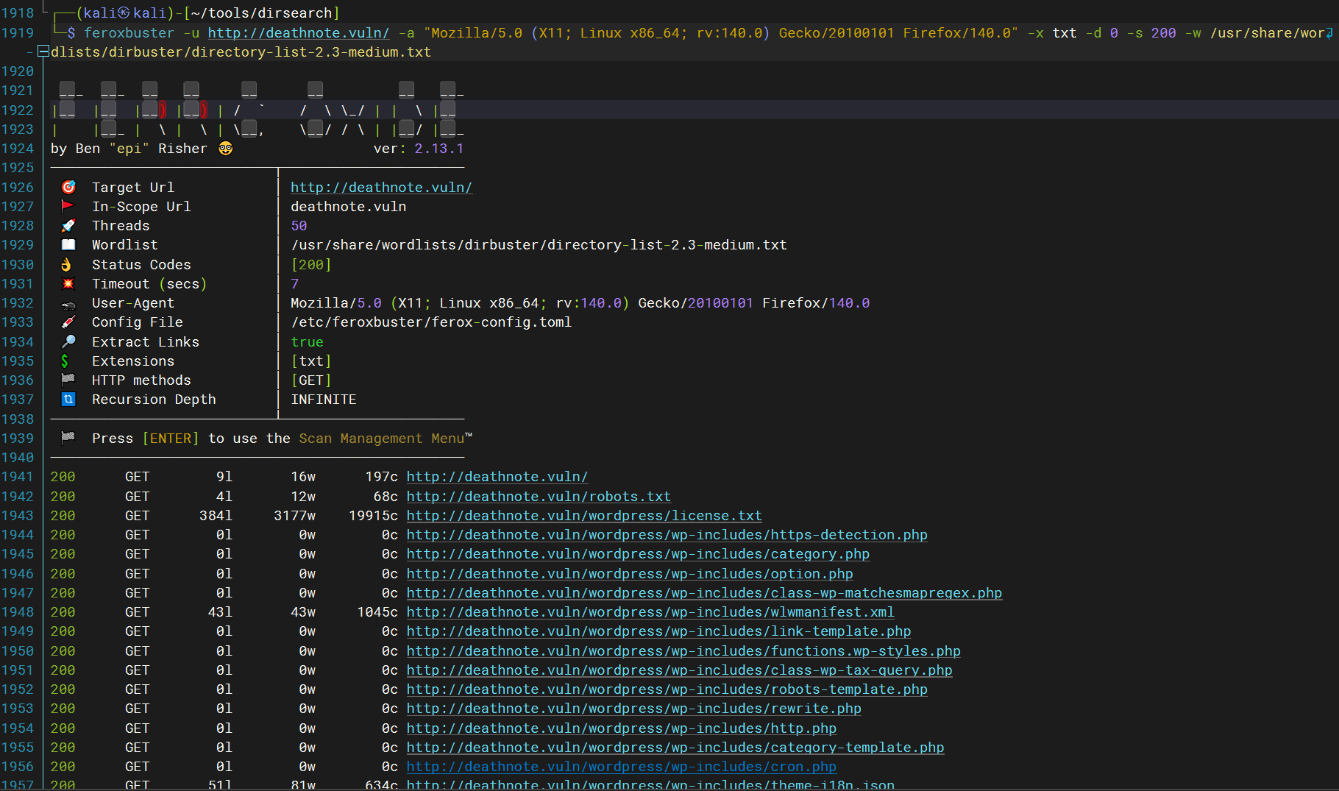This screenshot has height=791, width=1339.
Task: Open the Target Url deathnote.vuln link in config table
Action: pos(381,188)
